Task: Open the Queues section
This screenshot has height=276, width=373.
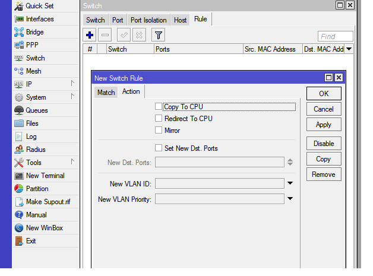Action: (x=45, y=110)
